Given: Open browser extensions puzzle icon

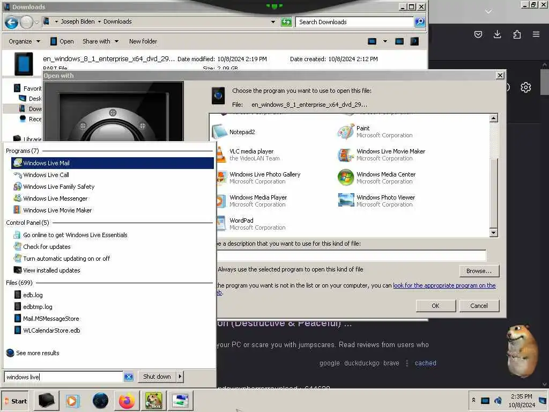Looking at the screenshot, I should (517, 34).
